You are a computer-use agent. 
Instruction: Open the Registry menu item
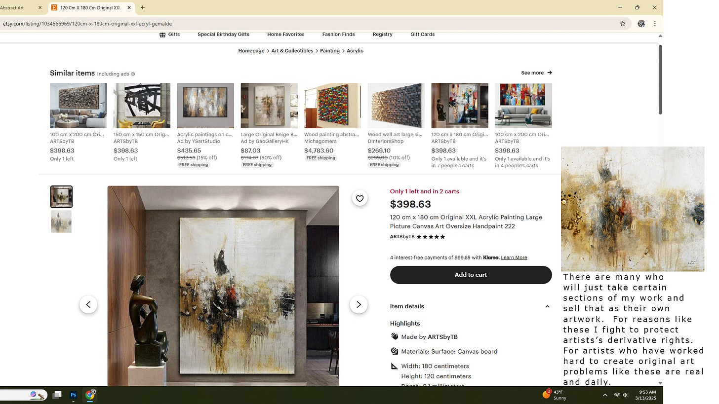click(x=382, y=35)
